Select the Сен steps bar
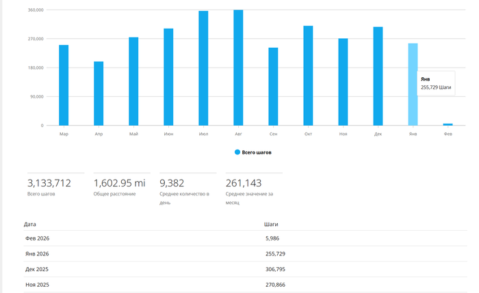479x293 pixels. 273,86
